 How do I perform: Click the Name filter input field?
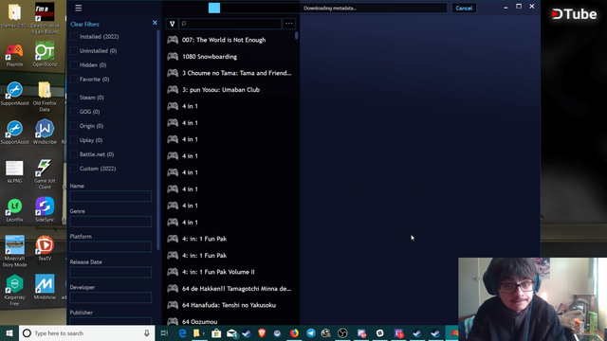tap(111, 196)
